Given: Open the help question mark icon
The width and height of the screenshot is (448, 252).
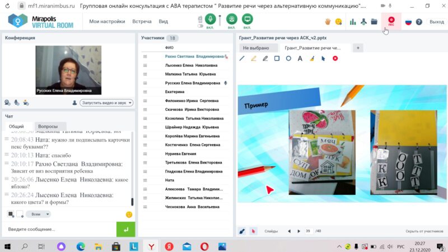Looking at the screenshot, I should point(419,22).
